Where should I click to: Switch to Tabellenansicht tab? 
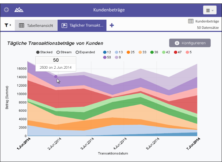point(36,26)
